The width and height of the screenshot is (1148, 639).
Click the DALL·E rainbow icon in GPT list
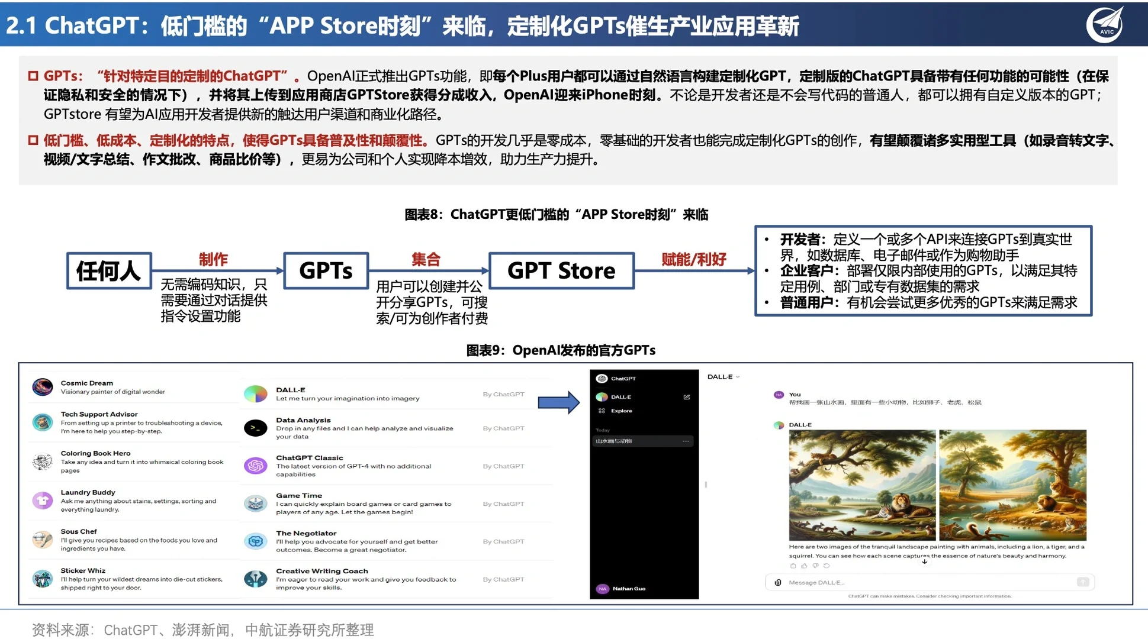[x=256, y=394]
